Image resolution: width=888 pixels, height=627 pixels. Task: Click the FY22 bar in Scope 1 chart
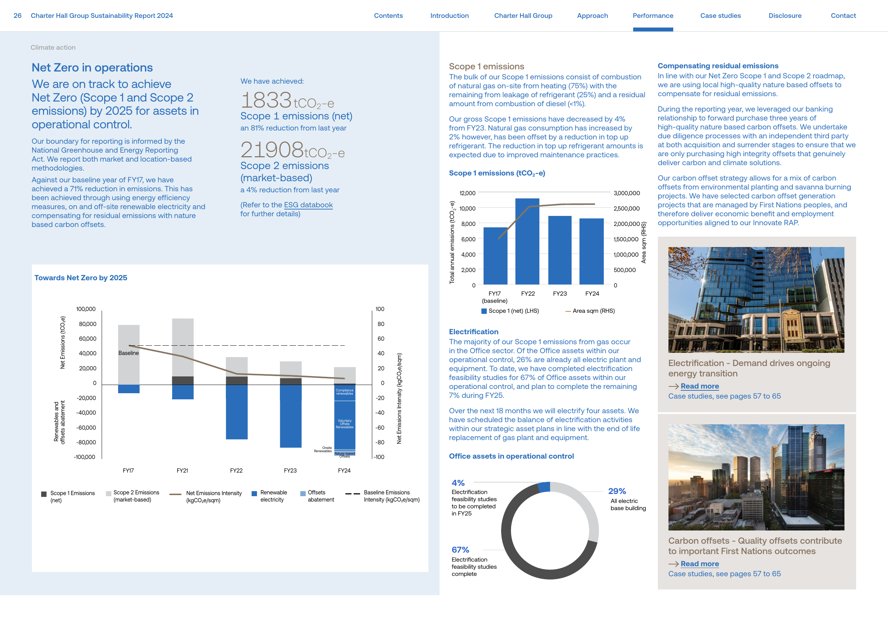click(527, 242)
